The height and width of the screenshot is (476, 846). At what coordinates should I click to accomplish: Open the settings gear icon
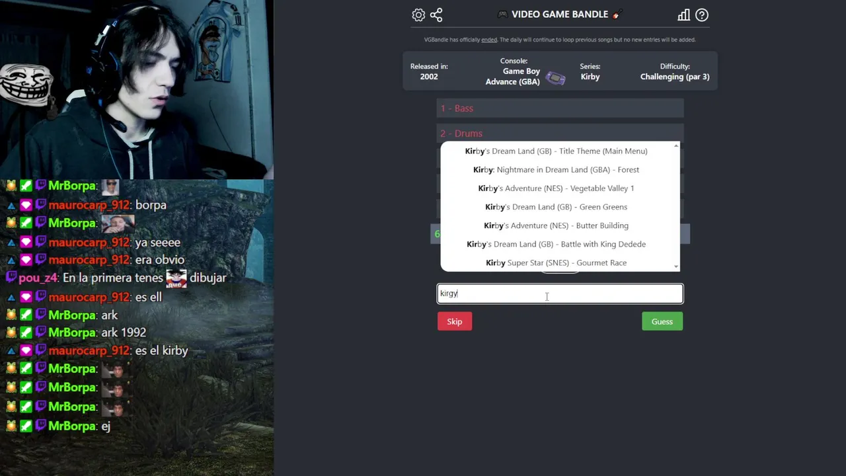[418, 15]
